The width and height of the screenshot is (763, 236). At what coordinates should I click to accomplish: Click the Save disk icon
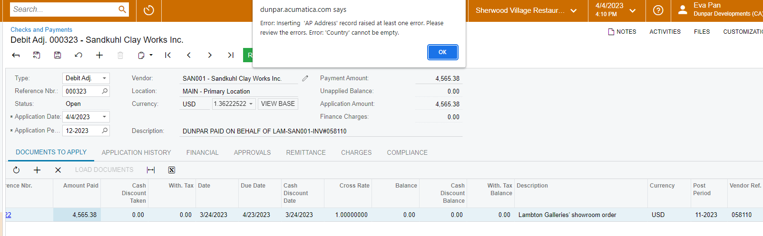pos(58,55)
